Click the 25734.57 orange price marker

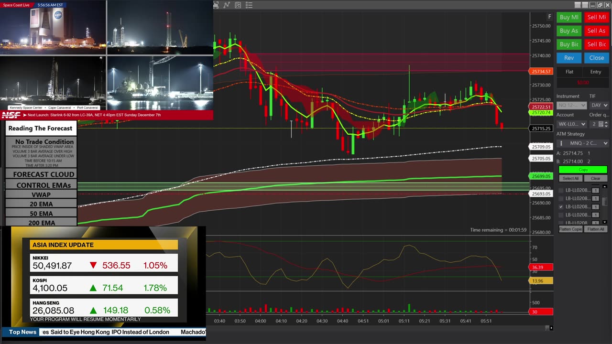(x=541, y=71)
